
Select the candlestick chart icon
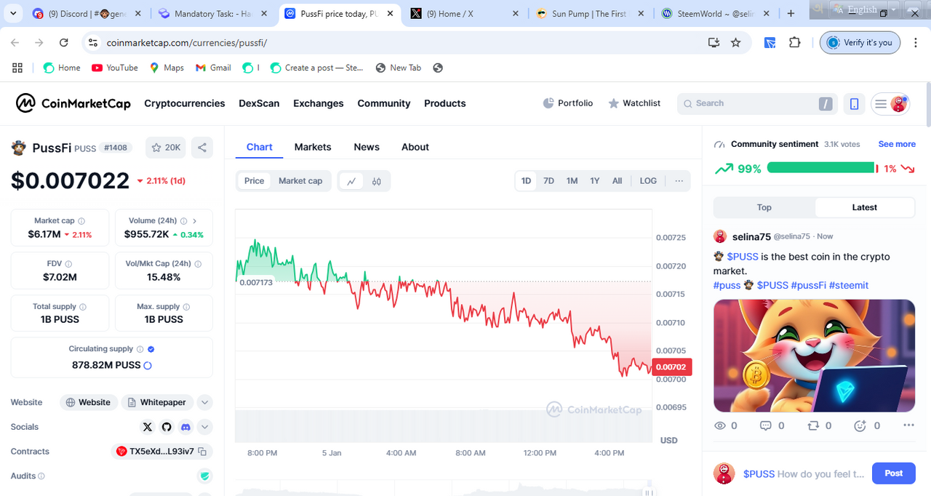(x=377, y=181)
